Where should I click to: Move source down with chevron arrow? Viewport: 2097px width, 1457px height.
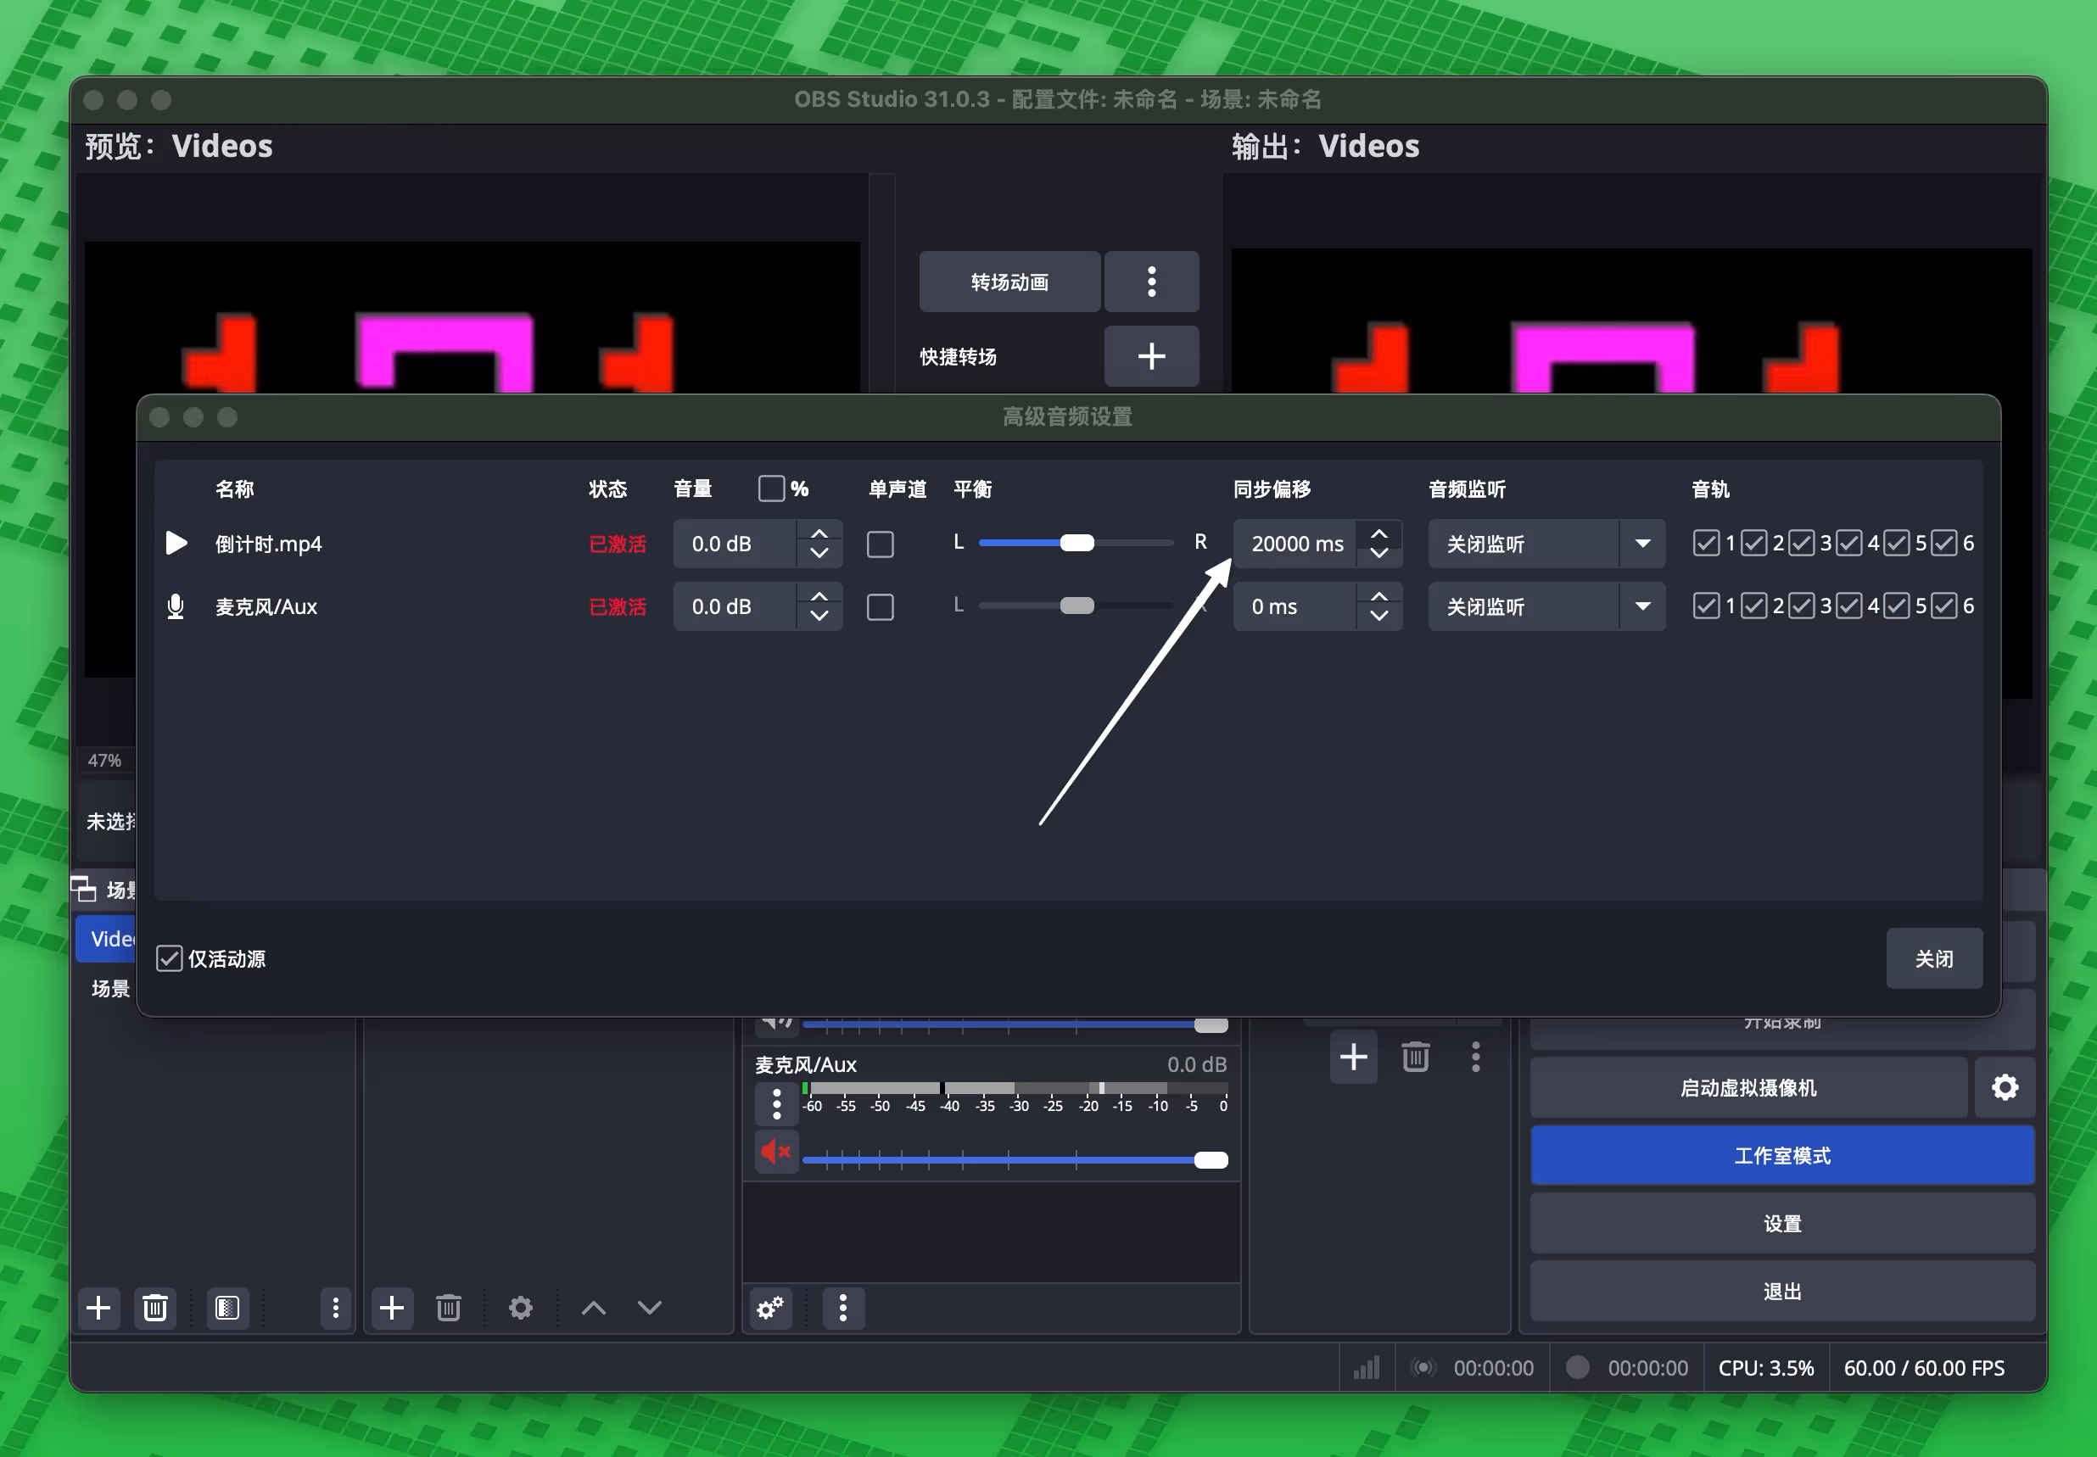tap(649, 1309)
